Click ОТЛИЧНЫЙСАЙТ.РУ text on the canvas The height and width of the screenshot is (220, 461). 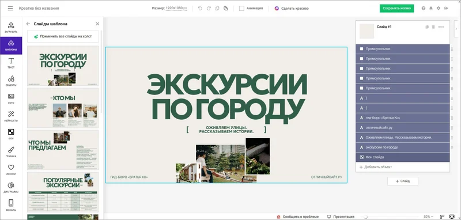pyautogui.click(x=327, y=177)
